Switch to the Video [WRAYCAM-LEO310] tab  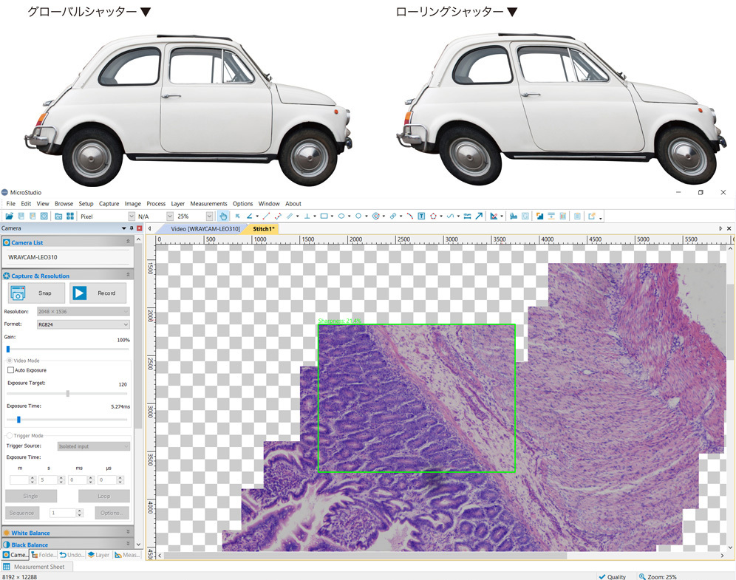pos(205,229)
